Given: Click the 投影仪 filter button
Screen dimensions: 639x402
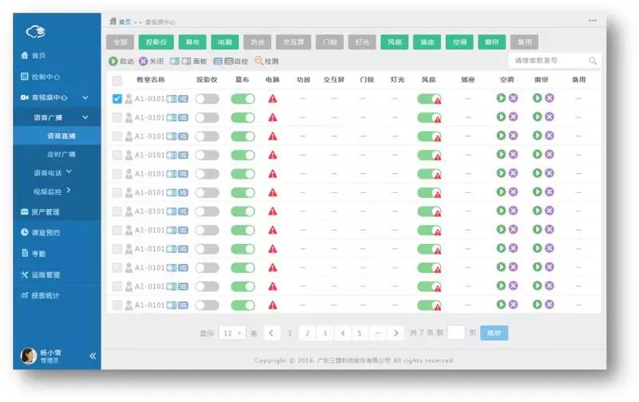Looking at the screenshot, I should pos(155,41).
